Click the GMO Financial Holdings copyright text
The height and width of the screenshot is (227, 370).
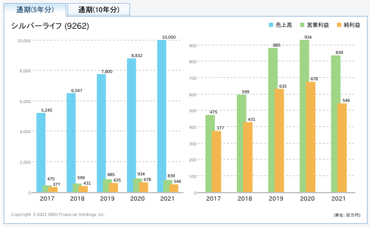[58, 215]
